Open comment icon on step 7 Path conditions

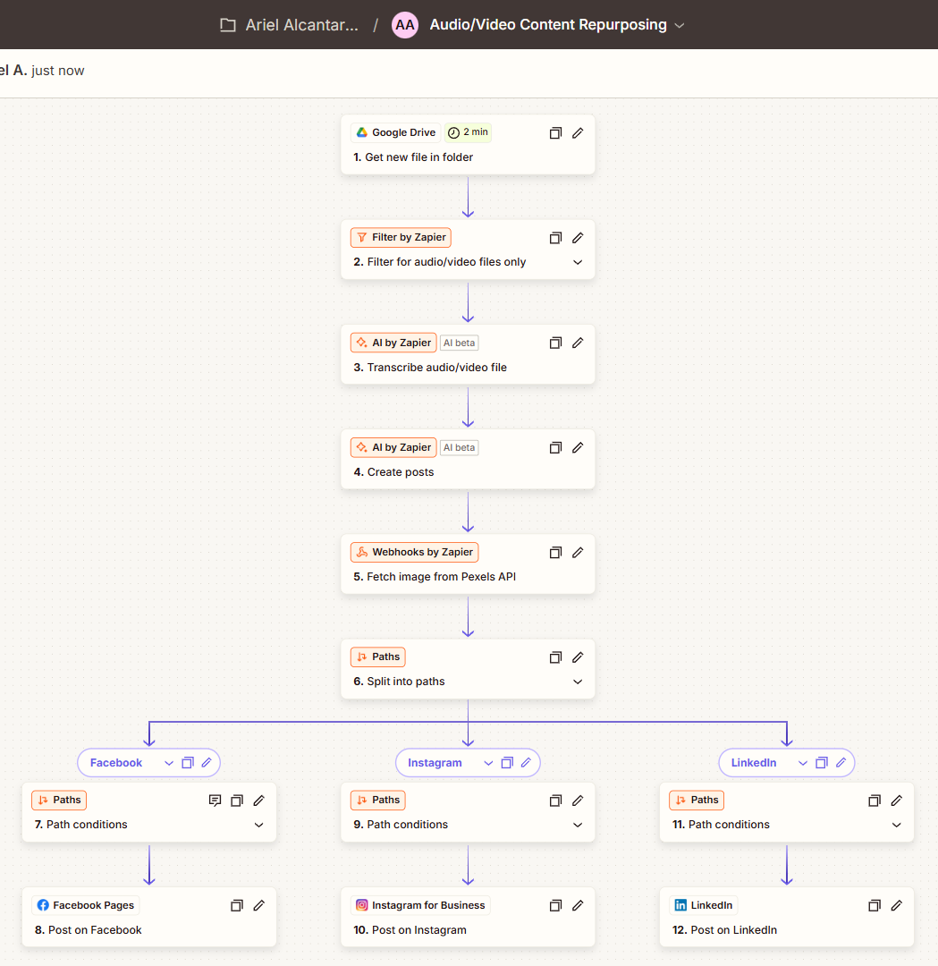coord(215,801)
